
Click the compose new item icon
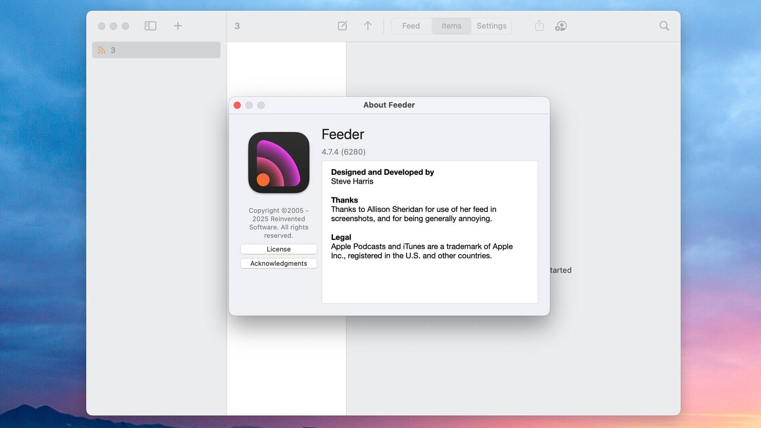342,26
